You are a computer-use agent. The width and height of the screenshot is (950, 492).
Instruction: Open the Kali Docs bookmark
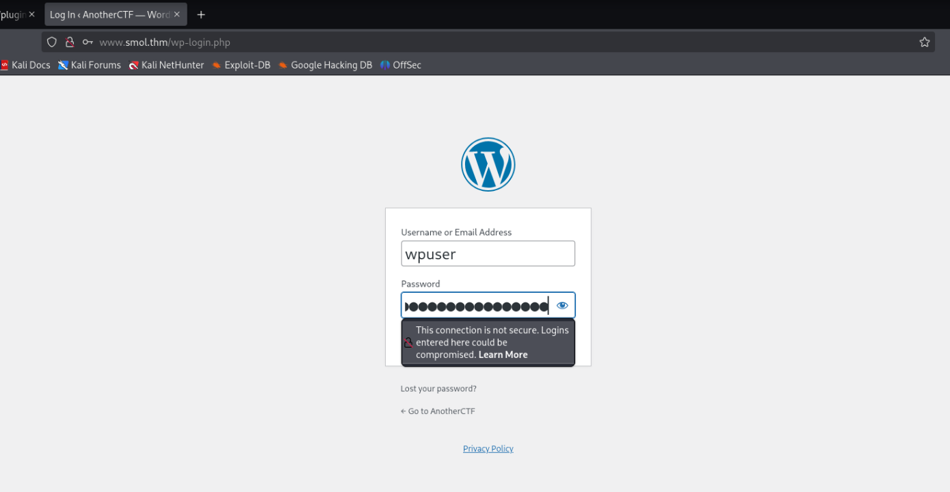coord(25,65)
